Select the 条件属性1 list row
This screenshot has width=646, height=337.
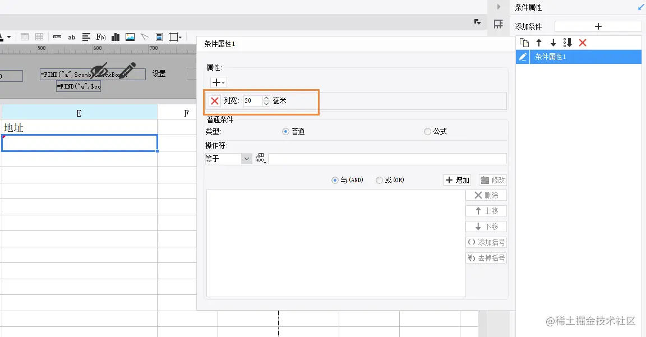coord(579,57)
